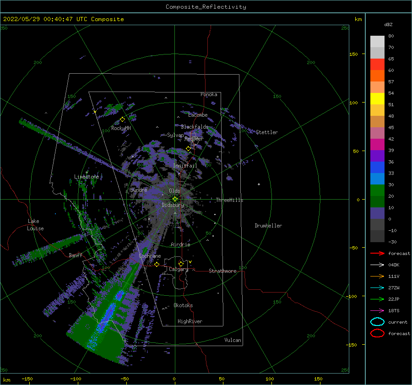
Task: Click the Ponoka town label
Action: [209, 95]
